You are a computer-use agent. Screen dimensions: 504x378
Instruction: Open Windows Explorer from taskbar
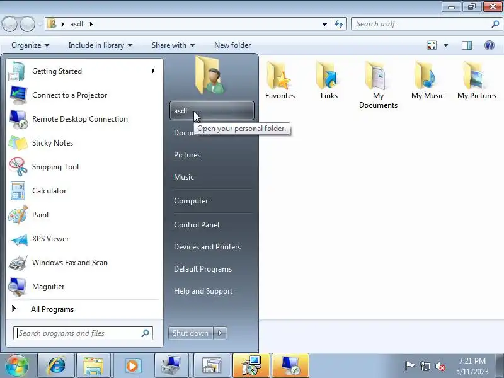click(x=93, y=365)
